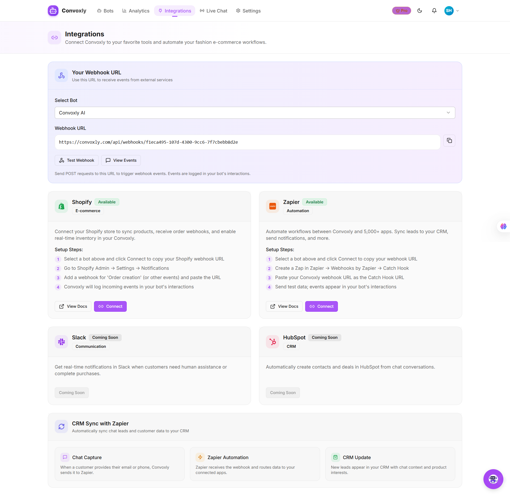The width and height of the screenshot is (510, 496).
Task: Click the Shopify bag icon
Action: tap(61, 206)
